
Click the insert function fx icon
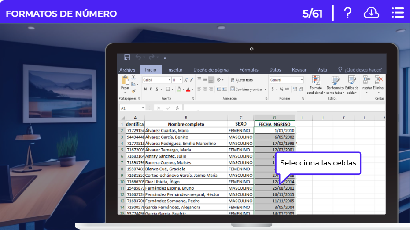tap(177, 108)
